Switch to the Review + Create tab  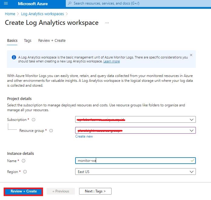pos(52,41)
